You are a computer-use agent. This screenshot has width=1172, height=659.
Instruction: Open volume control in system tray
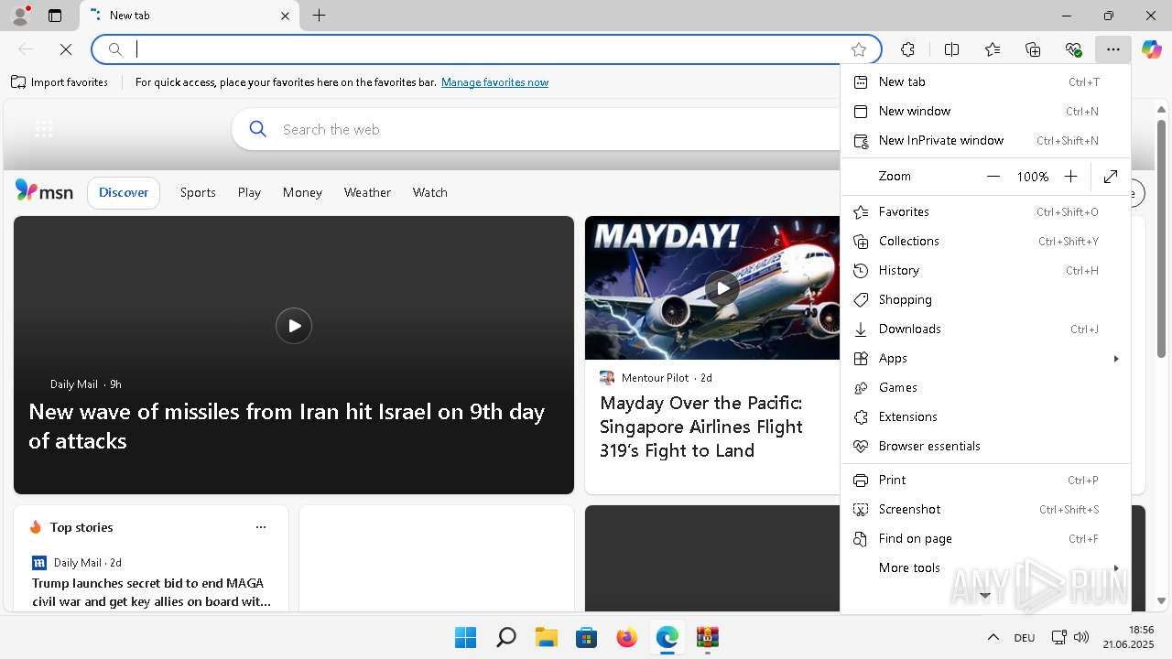point(1080,637)
